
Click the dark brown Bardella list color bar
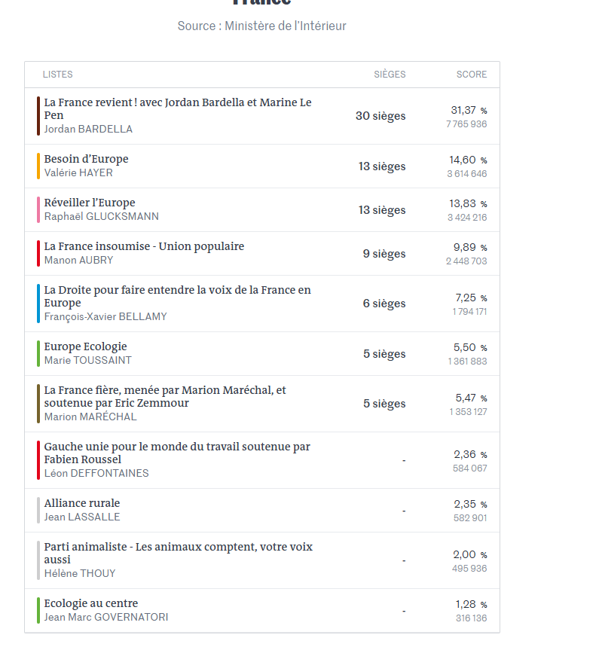(38, 116)
